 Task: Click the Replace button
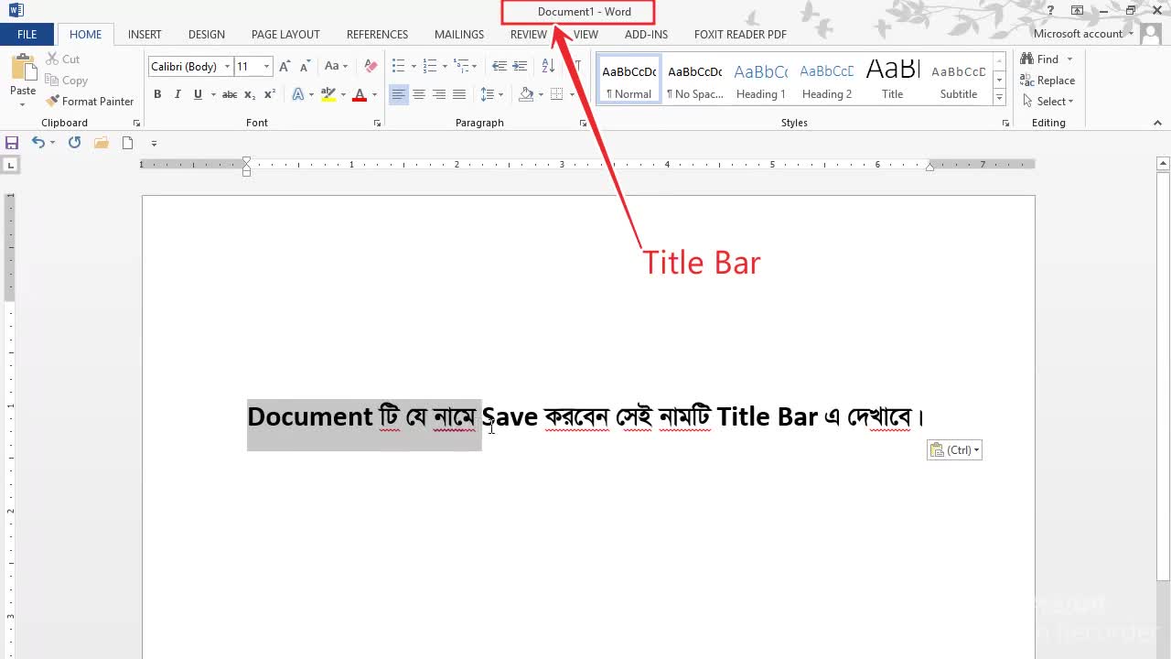(x=1047, y=81)
